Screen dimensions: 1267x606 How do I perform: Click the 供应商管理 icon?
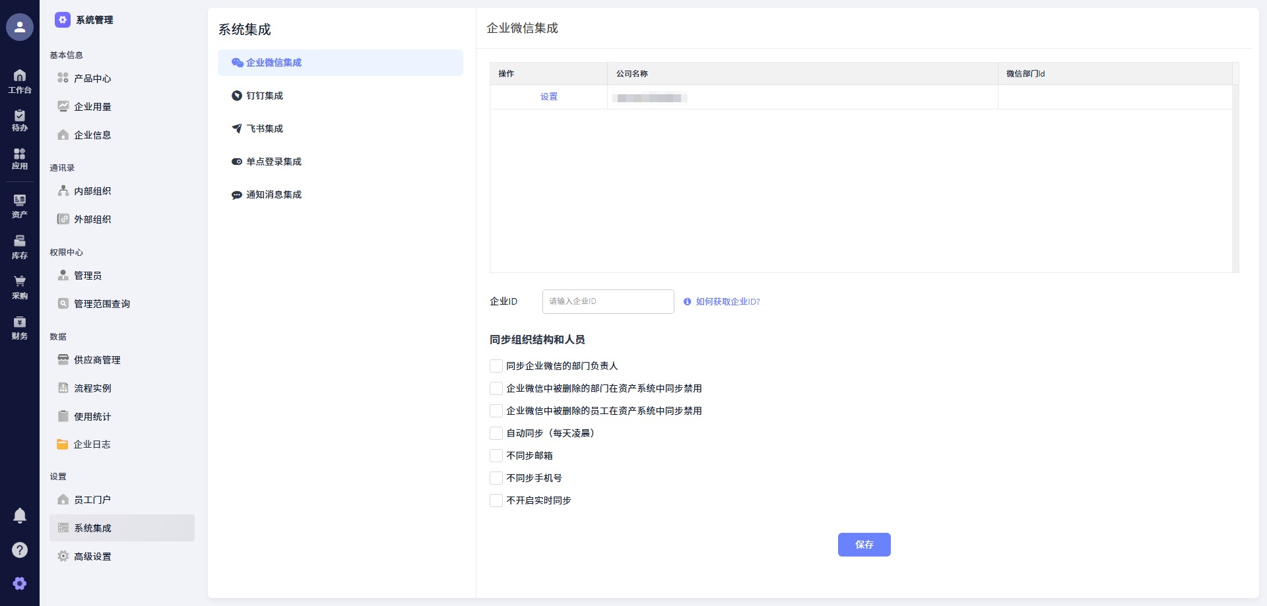[63, 360]
